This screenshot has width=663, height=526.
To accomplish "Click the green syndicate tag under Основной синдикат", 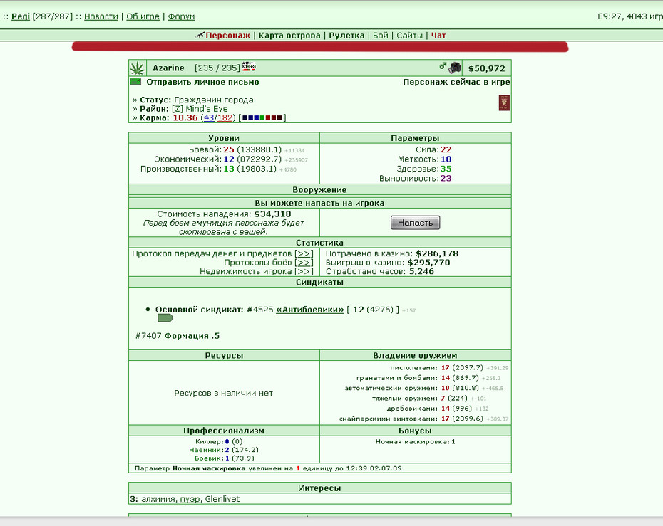I will (x=165, y=318).
